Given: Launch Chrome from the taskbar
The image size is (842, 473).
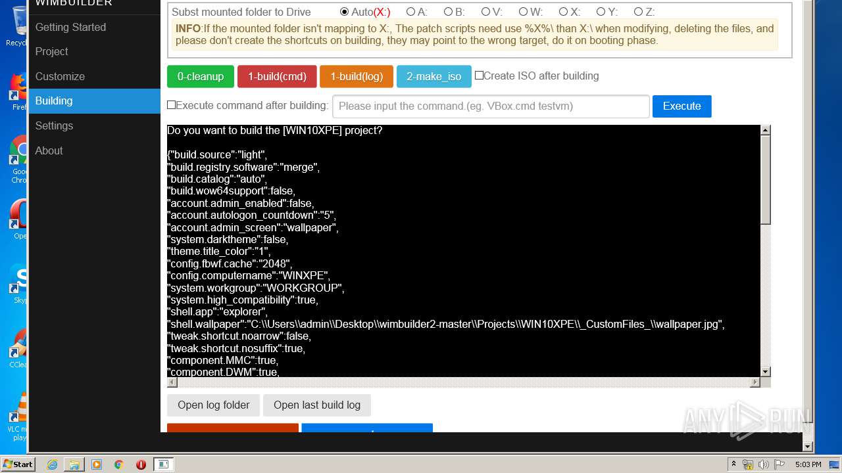Looking at the screenshot, I should tap(118, 464).
